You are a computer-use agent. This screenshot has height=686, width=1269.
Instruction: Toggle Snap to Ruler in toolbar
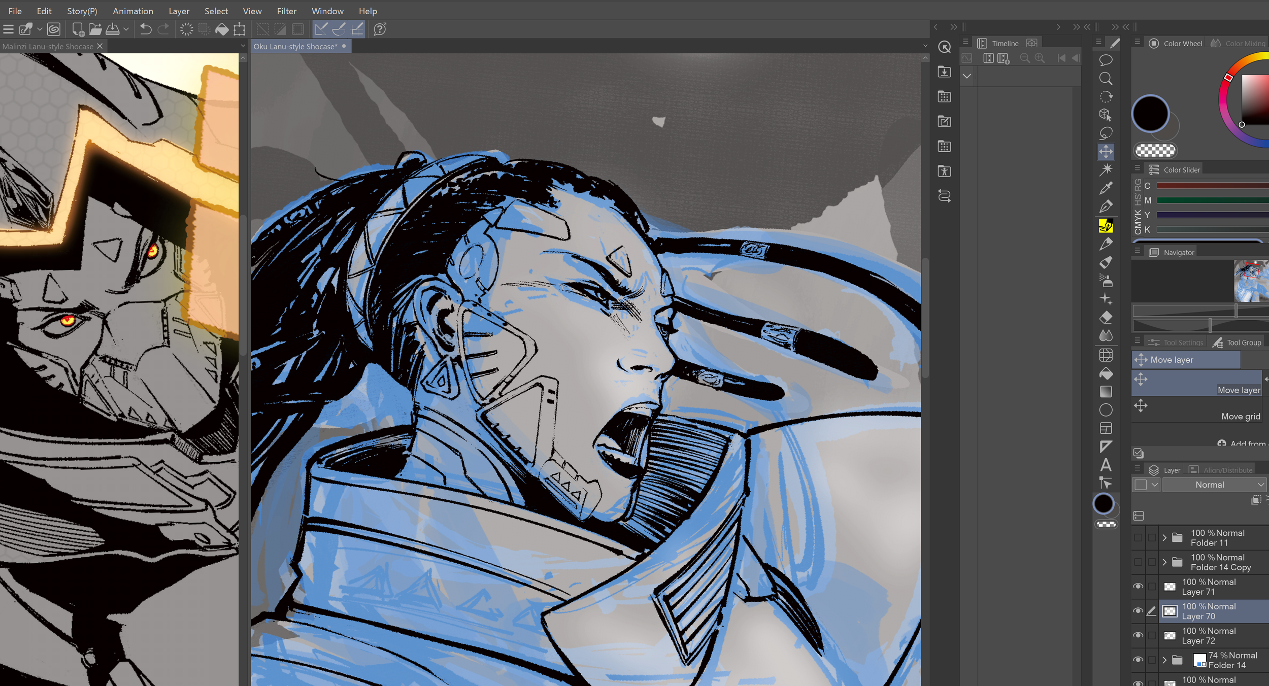321,29
